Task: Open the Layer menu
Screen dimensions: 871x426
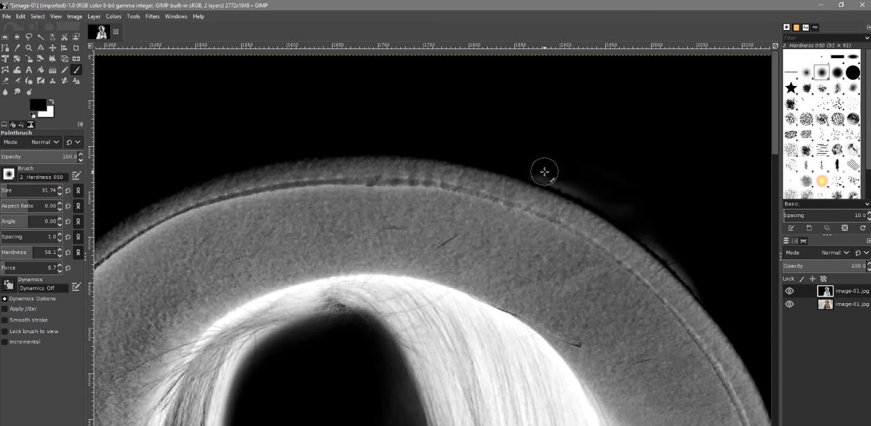Action: click(94, 16)
